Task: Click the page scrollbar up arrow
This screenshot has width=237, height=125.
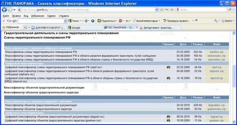Action: [234, 33]
